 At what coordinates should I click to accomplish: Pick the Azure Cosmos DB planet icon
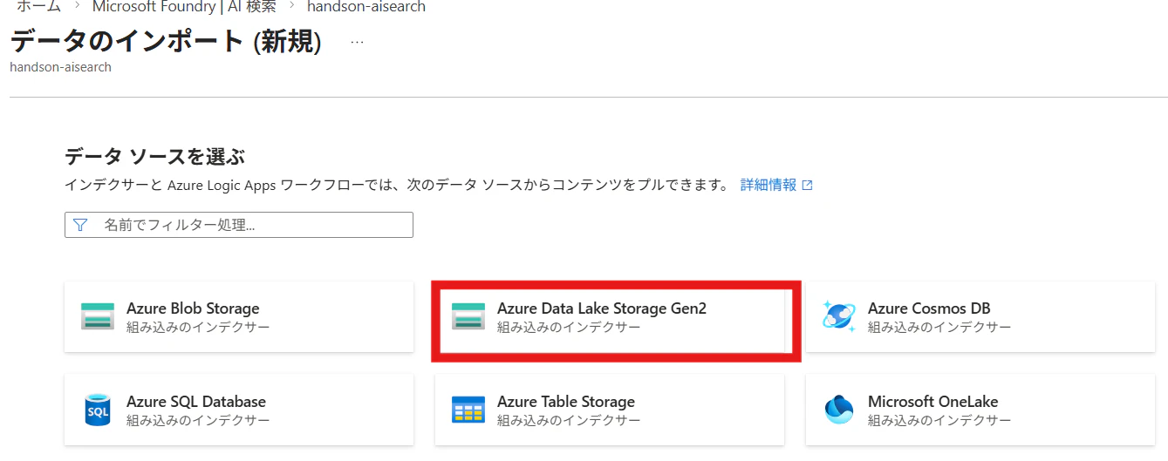pyautogui.click(x=839, y=316)
